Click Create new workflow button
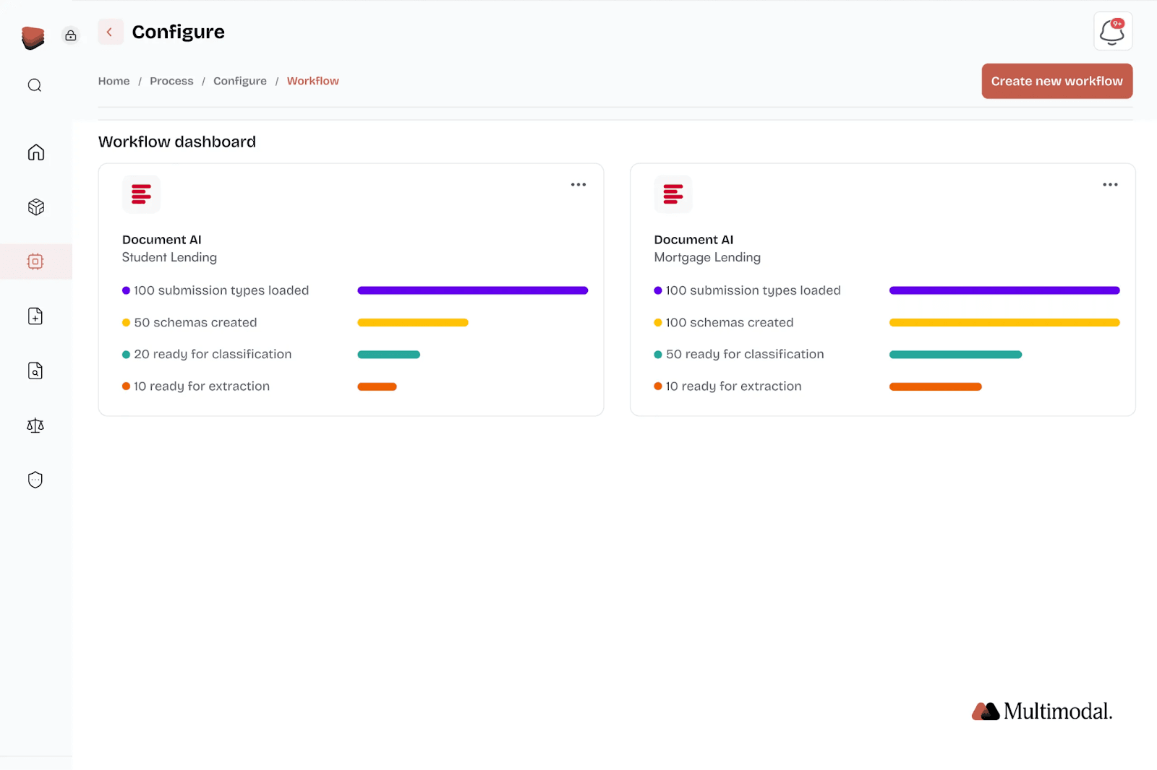 pos(1056,81)
